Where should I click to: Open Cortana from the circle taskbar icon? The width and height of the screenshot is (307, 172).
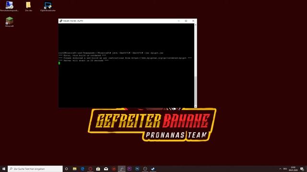point(67,169)
